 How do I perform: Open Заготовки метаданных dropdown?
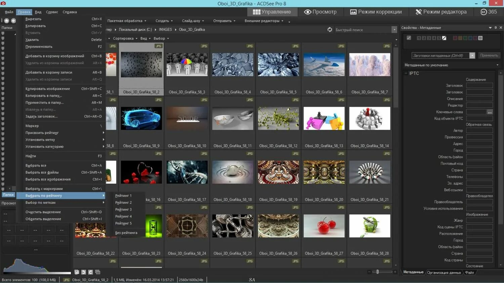(x=472, y=55)
